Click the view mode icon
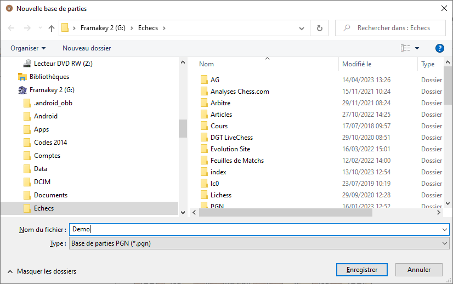 [x=405, y=48]
